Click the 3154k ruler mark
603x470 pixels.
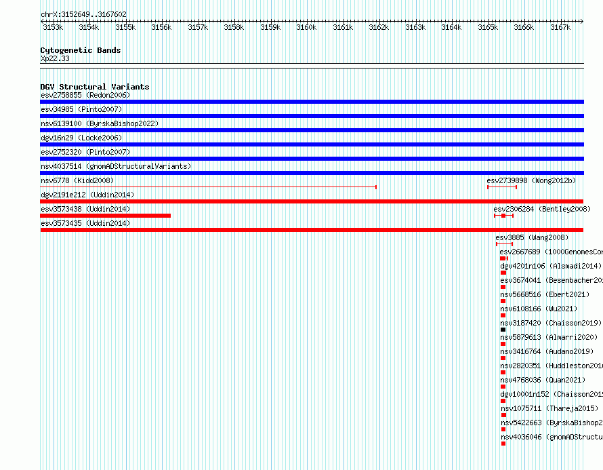point(89,27)
